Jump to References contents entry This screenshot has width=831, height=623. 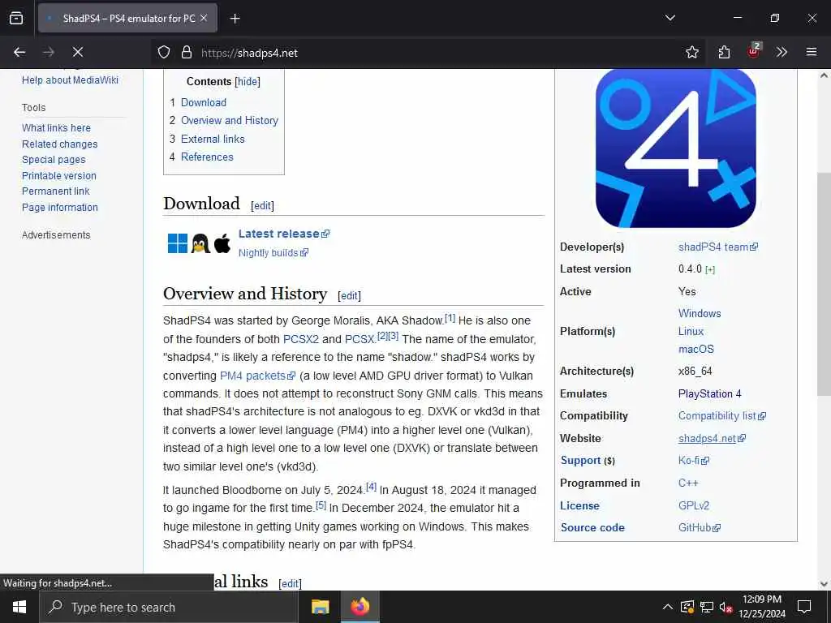(207, 157)
